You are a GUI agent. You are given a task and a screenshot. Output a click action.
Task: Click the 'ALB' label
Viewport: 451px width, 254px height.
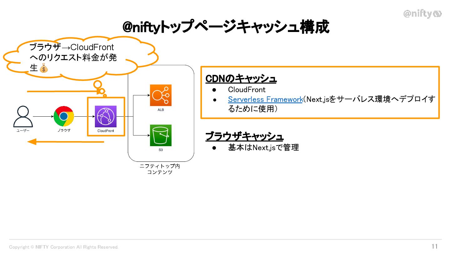pyautogui.click(x=161, y=110)
